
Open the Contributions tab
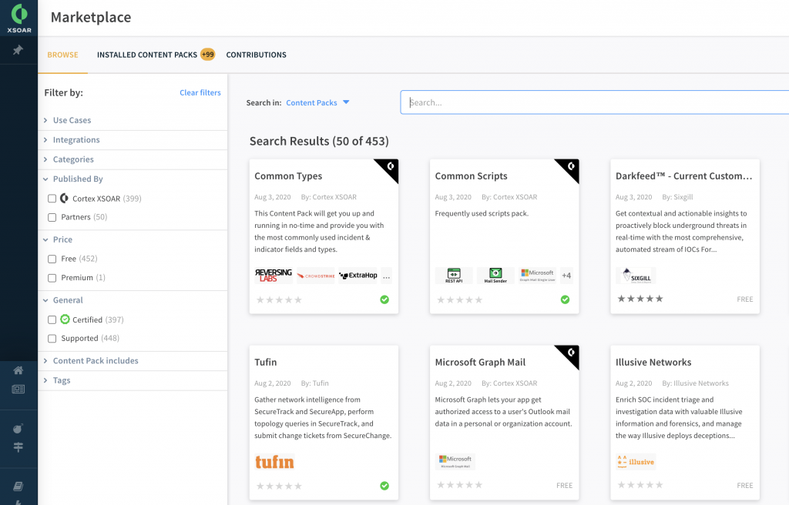[x=256, y=55]
